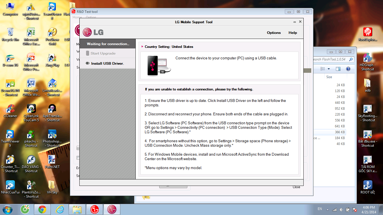Open the Option menu in R&D Test tool
The image size is (383, 215).
point(91,17)
